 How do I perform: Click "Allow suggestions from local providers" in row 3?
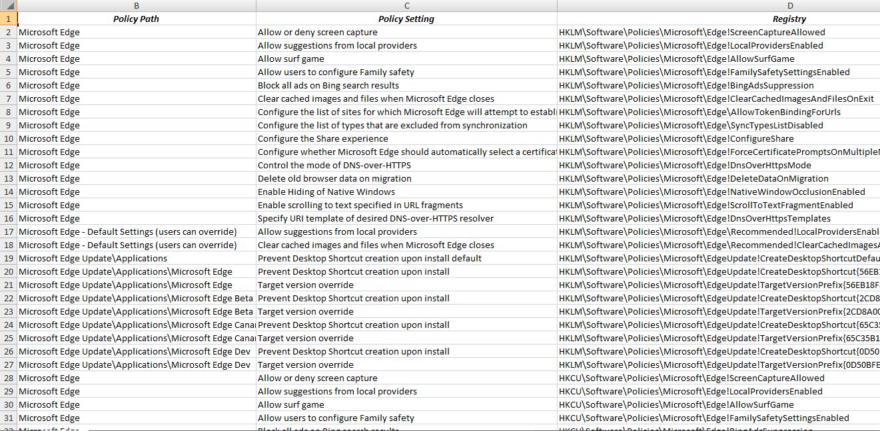(406, 45)
